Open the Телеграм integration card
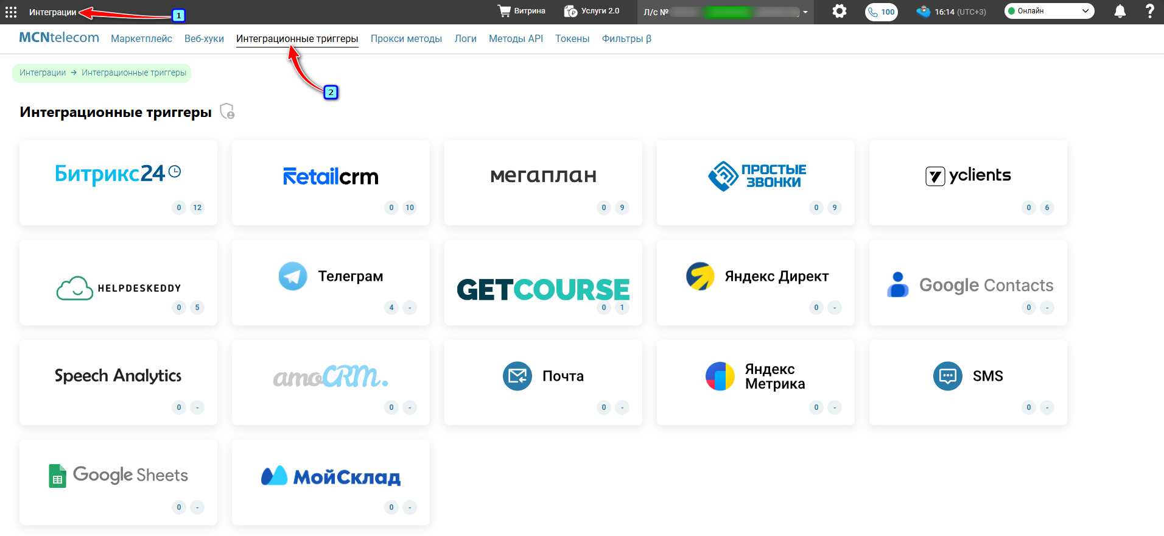This screenshot has height=536, width=1164. click(331, 283)
